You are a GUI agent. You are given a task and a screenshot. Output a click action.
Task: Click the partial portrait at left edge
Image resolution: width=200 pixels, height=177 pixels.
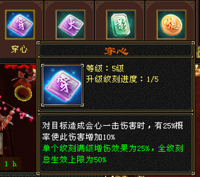point(1,144)
